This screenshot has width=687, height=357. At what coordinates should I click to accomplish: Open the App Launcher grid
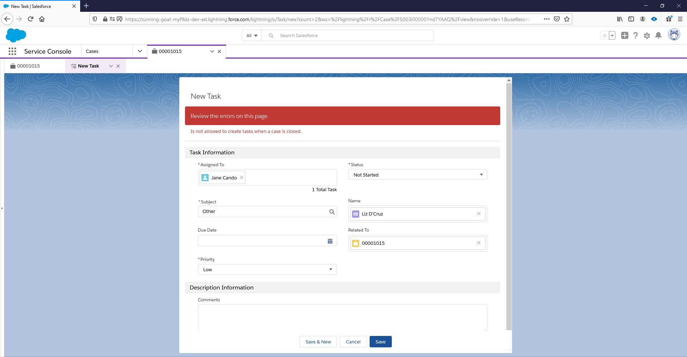click(12, 51)
